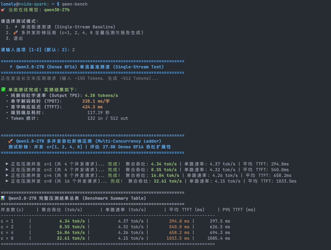Click '平均 TTFT: 540.0ms' on the c=2 progress line
This screenshot has width=331, height=250.
pyautogui.click(x=266, y=170)
